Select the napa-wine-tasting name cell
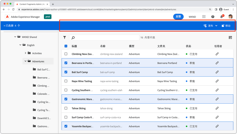Image resolution: width=237 pixels, height=134 pixels. (x=109, y=81)
